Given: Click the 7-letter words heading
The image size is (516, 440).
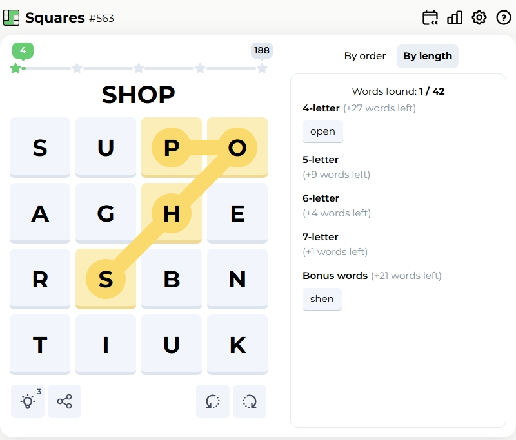Looking at the screenshot, I should pos(320,237).
